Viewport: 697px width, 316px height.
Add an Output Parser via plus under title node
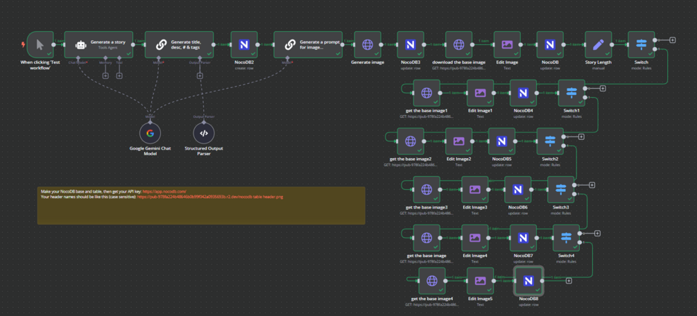[x=200, y=76]
